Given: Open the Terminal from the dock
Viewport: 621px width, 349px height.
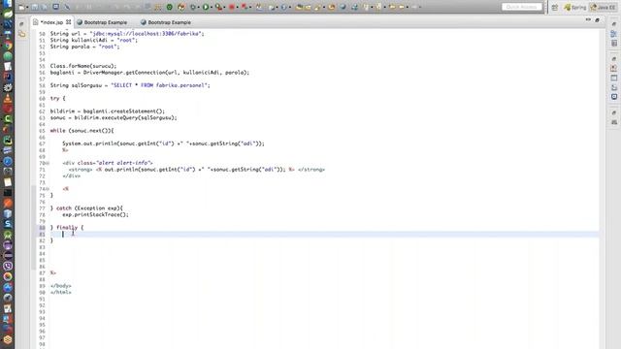Looking at the screenshot, I should click(8, 193).
